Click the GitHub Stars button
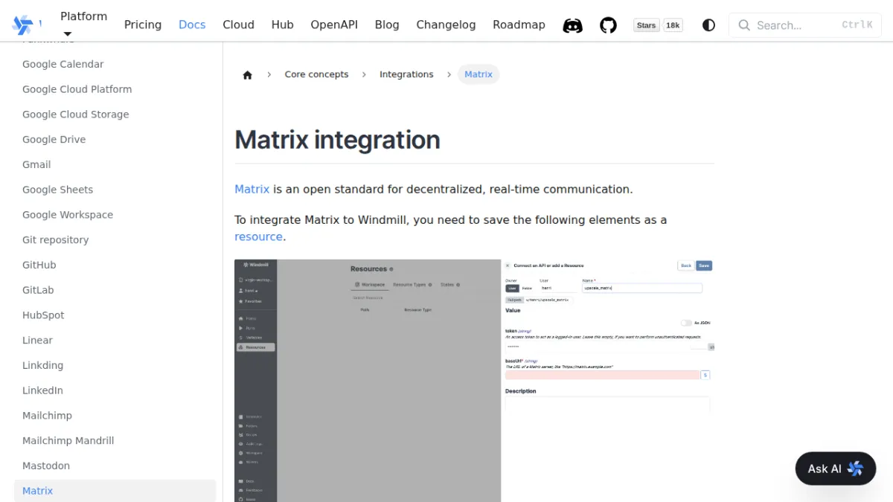The width and height of the screenshot is (893, 502). (647, 25)
